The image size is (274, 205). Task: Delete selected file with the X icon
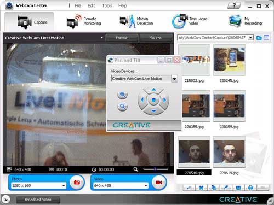click(201, 188)
